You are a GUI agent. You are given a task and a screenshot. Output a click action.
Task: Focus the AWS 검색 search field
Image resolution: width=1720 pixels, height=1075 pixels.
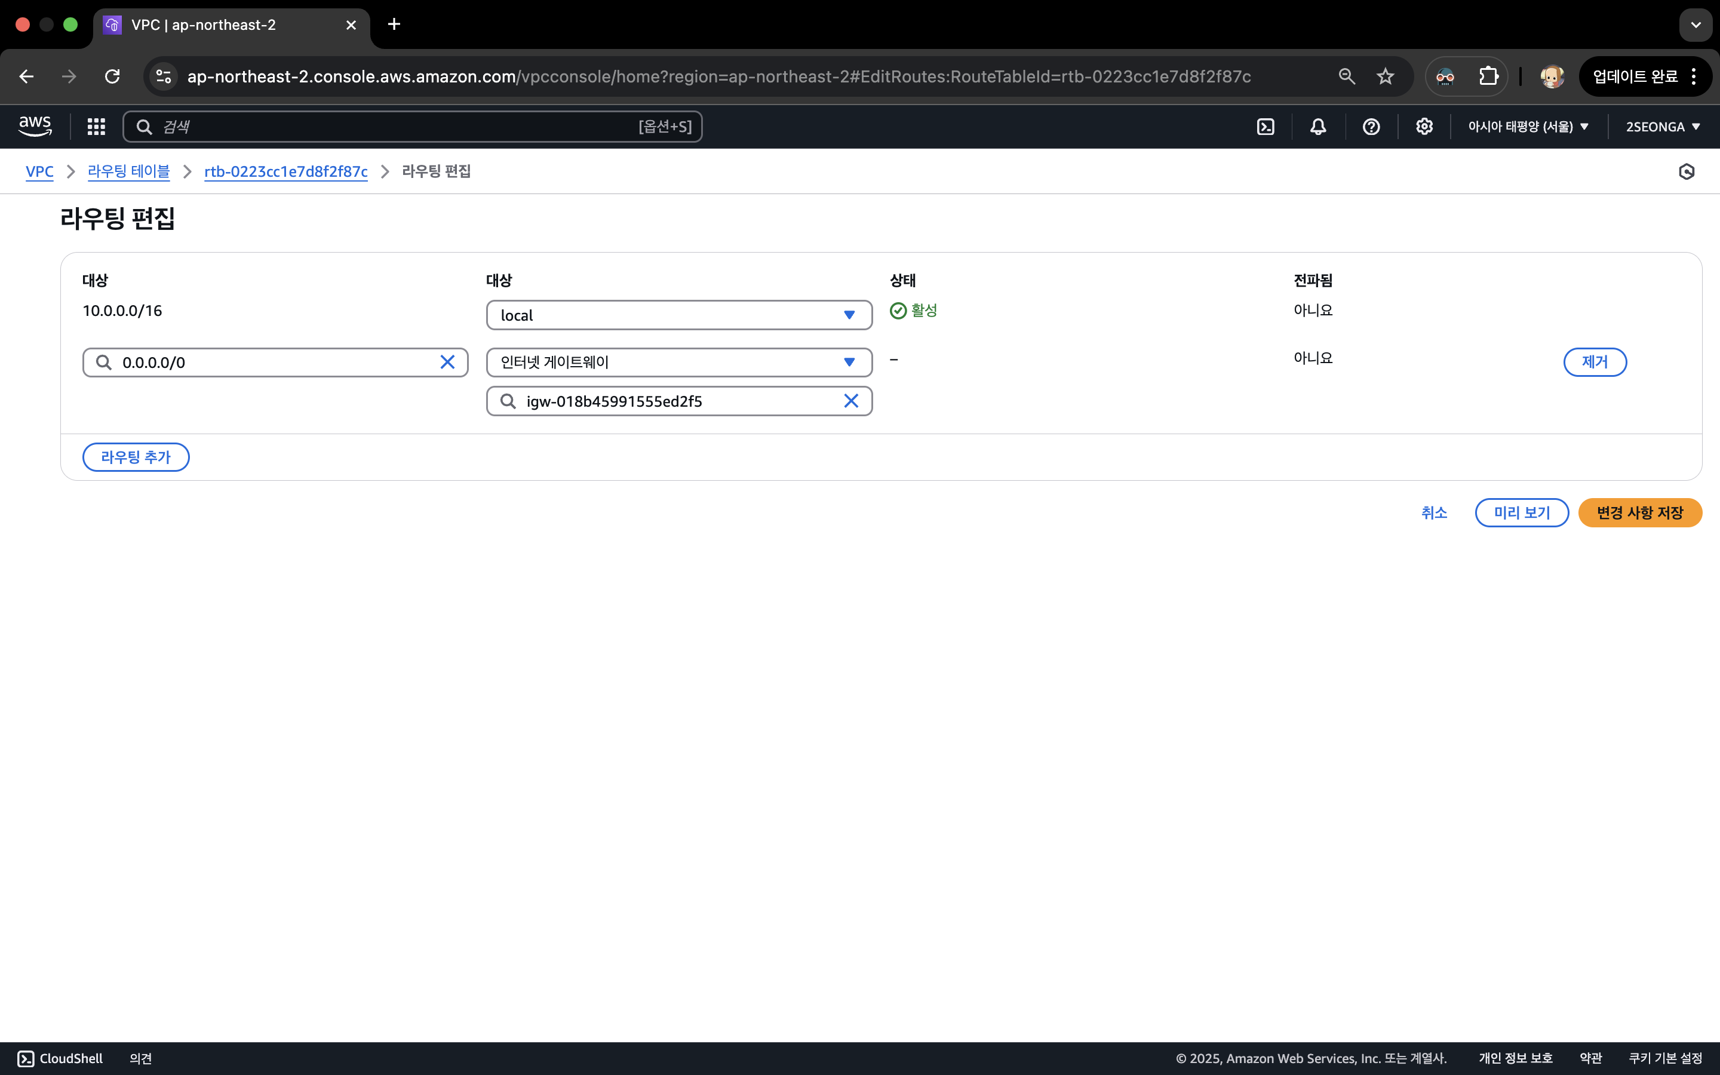[x=398, y=127]
